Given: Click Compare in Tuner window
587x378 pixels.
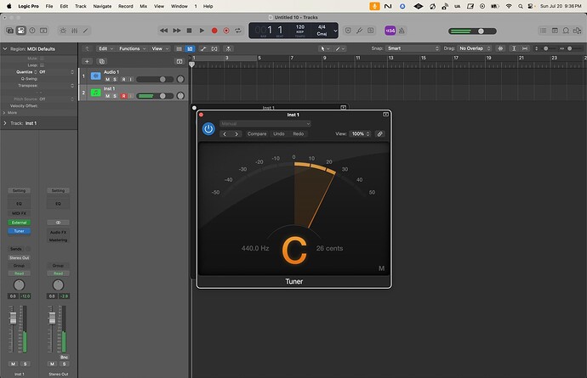Looking at the screenshot, I should click(x=257, y=134).
